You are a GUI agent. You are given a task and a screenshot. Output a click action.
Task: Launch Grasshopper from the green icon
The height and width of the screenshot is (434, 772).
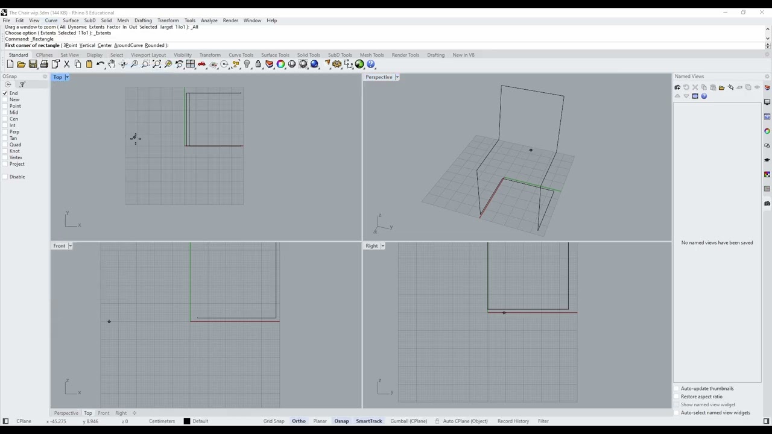point(359,64)
